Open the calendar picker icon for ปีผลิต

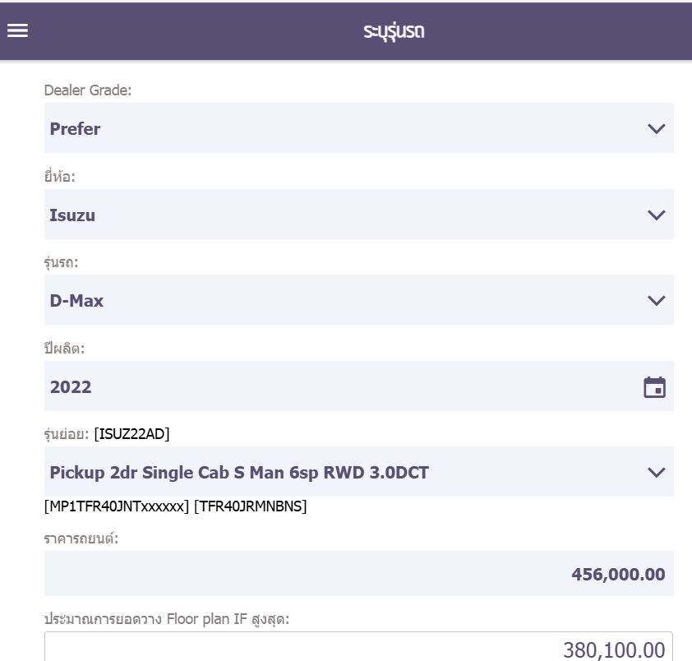click(x=654, y=387)
